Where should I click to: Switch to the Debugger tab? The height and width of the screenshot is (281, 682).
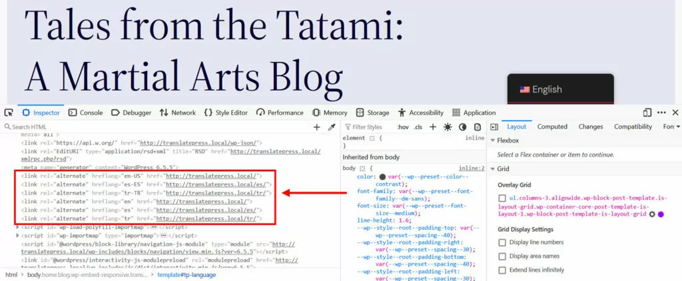[131, 113]
